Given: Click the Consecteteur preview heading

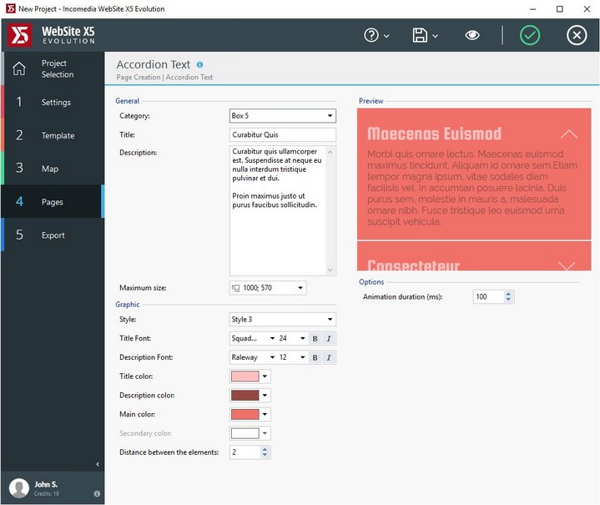Looking at the screenshot, I should (413, 265).
